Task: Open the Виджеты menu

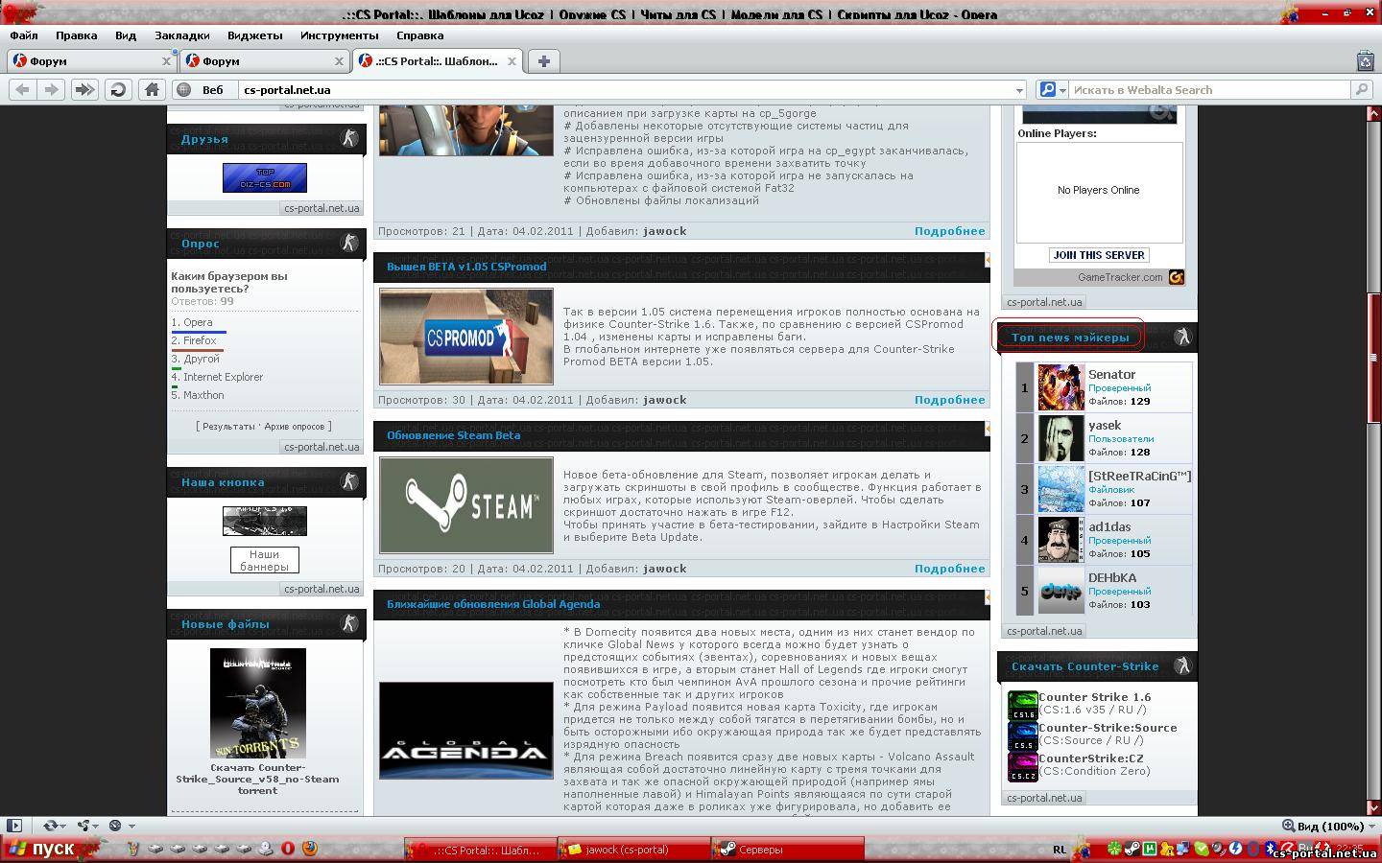Action: [255, 35]
